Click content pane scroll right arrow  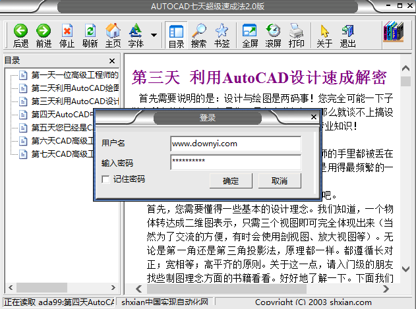point(386,289)
